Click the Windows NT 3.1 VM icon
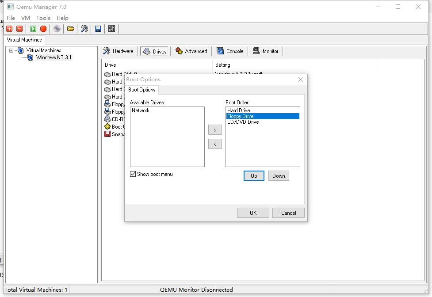 (x=31, y=57)
